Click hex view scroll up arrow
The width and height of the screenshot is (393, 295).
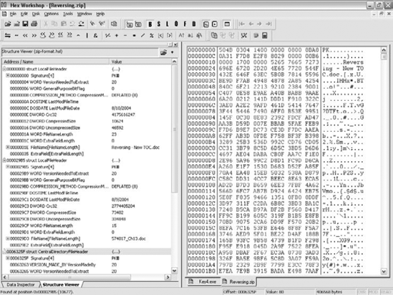click(384, 50)
